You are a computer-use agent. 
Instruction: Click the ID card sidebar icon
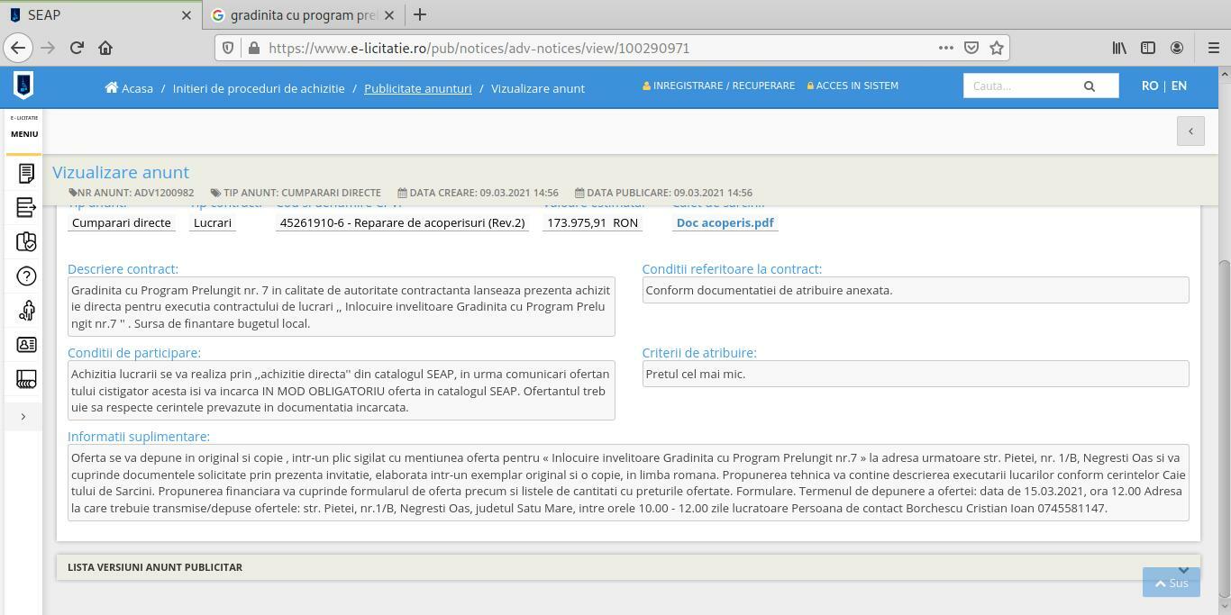click(x=26, y=345)
